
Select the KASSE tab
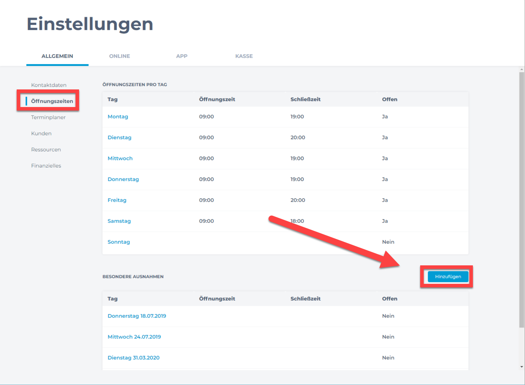244,56
